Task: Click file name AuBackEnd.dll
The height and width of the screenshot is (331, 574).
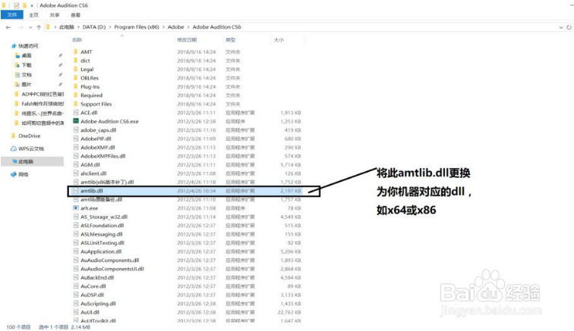Action: [97, 278]
